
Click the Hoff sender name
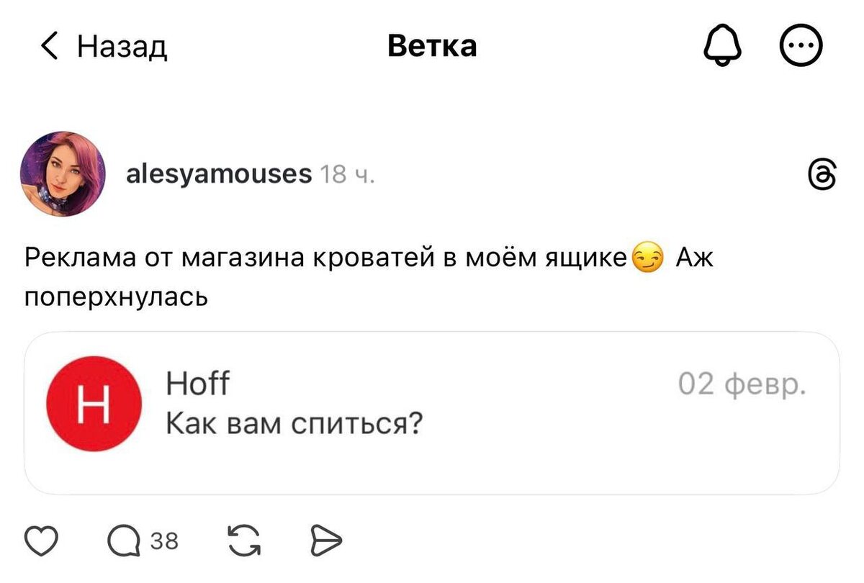(x=197, y=384)
